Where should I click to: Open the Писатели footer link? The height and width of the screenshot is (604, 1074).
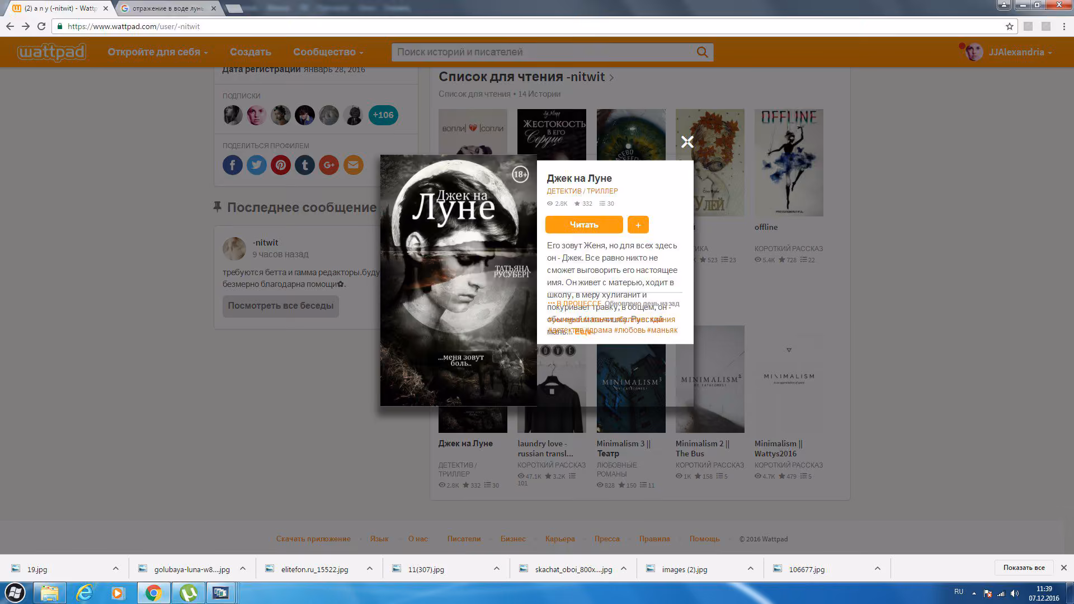[464, 539]
